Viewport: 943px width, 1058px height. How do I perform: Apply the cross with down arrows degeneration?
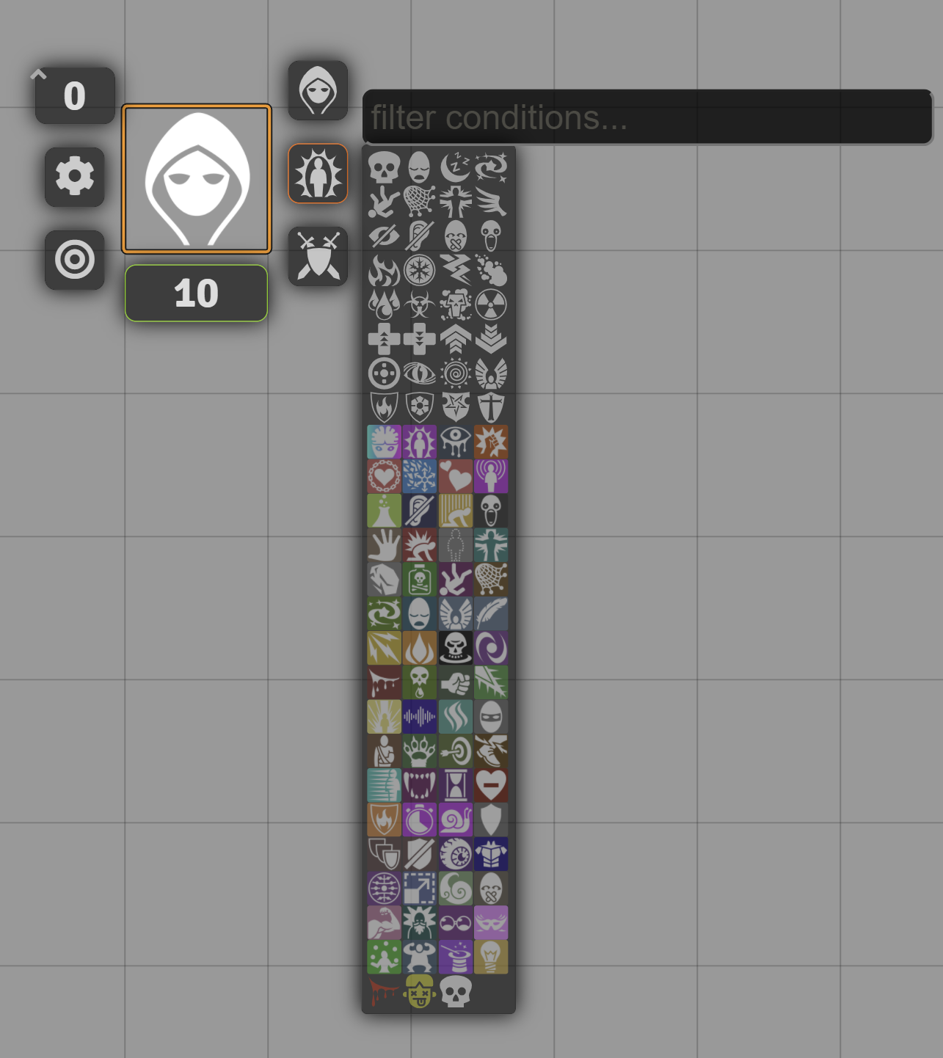[x=419, y=339]
